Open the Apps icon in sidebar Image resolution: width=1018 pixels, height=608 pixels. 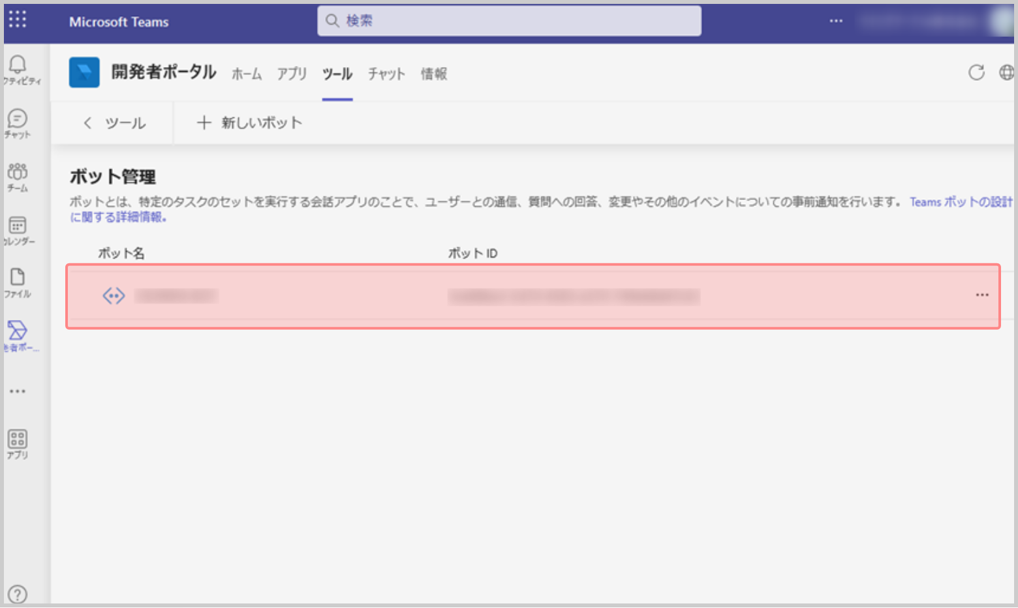pyautogui.click(x=18, y=444)
